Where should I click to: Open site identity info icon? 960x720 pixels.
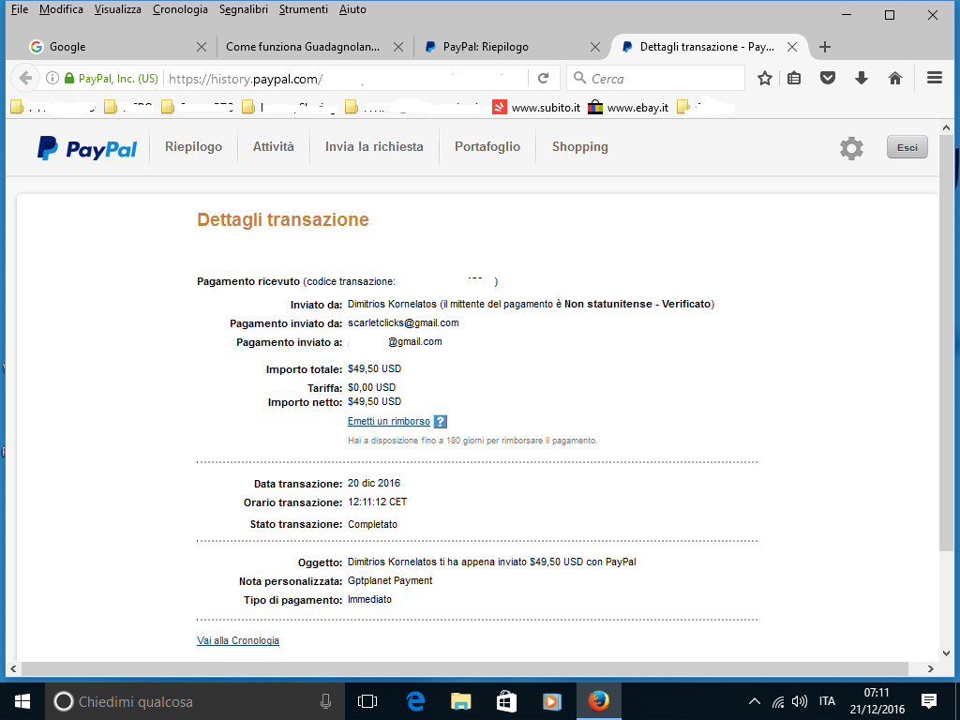(x=52, y=79)
